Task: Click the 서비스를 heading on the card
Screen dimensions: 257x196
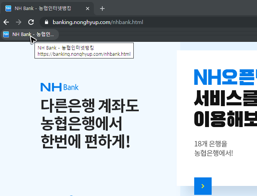Action: [226, 98]
